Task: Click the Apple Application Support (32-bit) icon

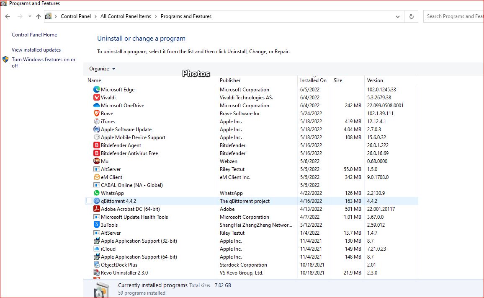Action: (97, 241)
